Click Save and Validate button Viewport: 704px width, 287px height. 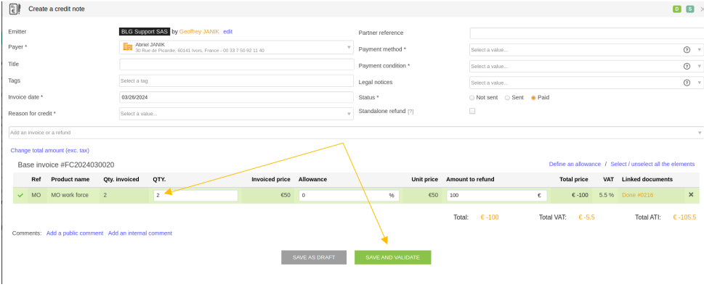pyautogui.click(x=393, y=257)
